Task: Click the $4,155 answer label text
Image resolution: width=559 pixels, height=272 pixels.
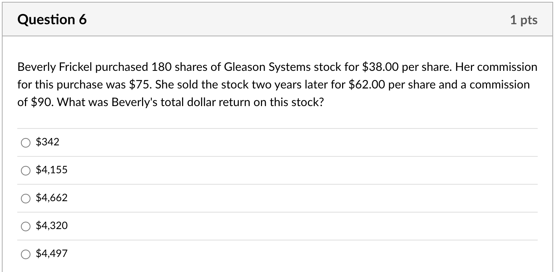Action: pyautogui.click(x=51, y=170)
